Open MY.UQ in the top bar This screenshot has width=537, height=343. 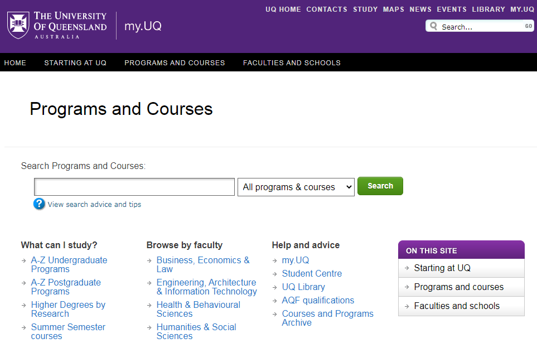point(523,9)
